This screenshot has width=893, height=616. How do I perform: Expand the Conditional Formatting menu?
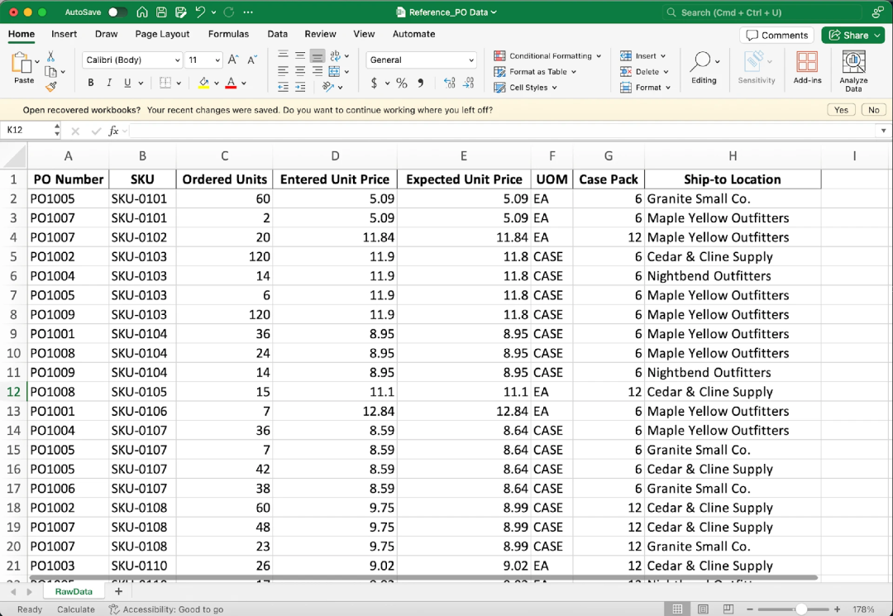pos(549,56)
